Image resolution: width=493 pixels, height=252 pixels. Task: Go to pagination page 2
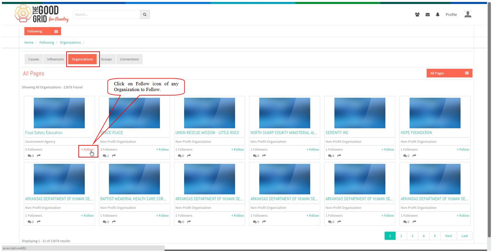401,236
